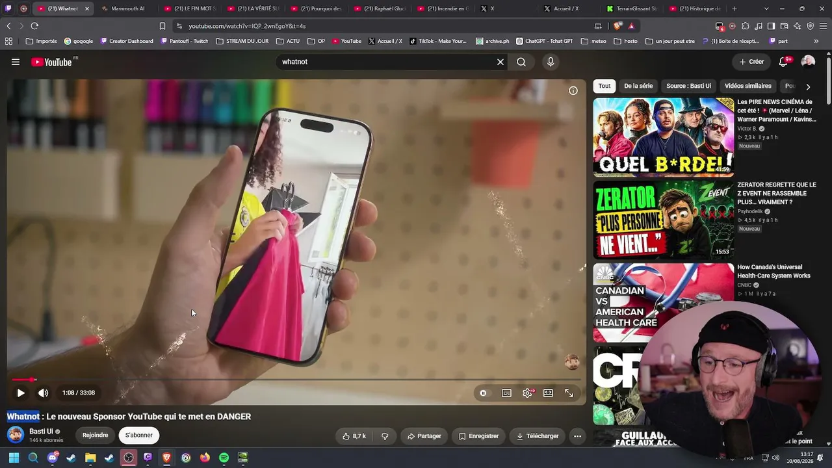Turn on subtitles for the video
This screenshot has width=832, height=468.
pyautogui.click(x=506, y=393)
